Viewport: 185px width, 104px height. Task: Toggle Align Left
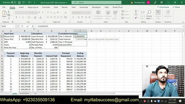point(48,17)
